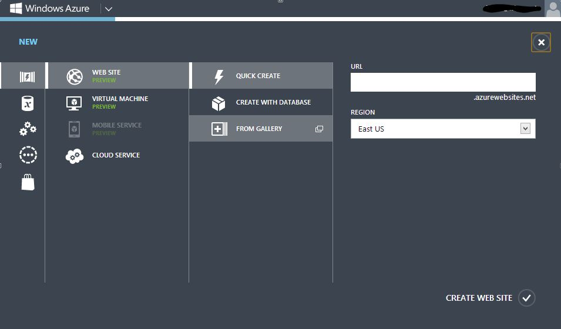The height and width of the screenshot is (329, 561).
Task: Click the Virtual Machine monitor icon
Action: pyautogui.click(x=74, y=103)
